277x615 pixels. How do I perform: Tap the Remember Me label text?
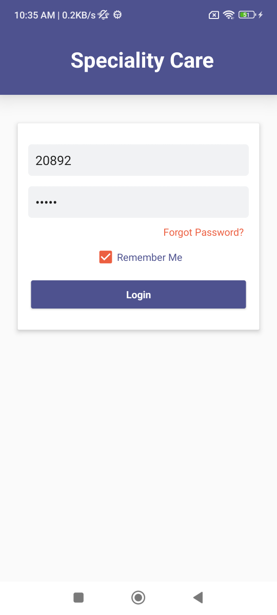point(149,257)
